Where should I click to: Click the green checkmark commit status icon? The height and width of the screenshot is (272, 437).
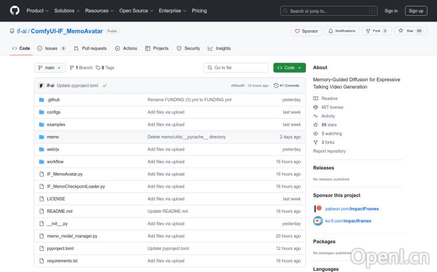point(105,85)
